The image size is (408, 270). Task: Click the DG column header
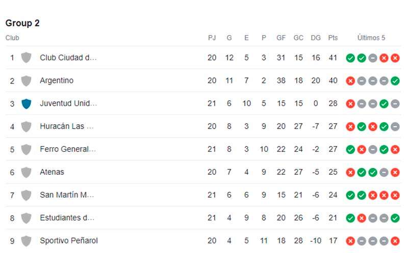[x=316, y=38]
